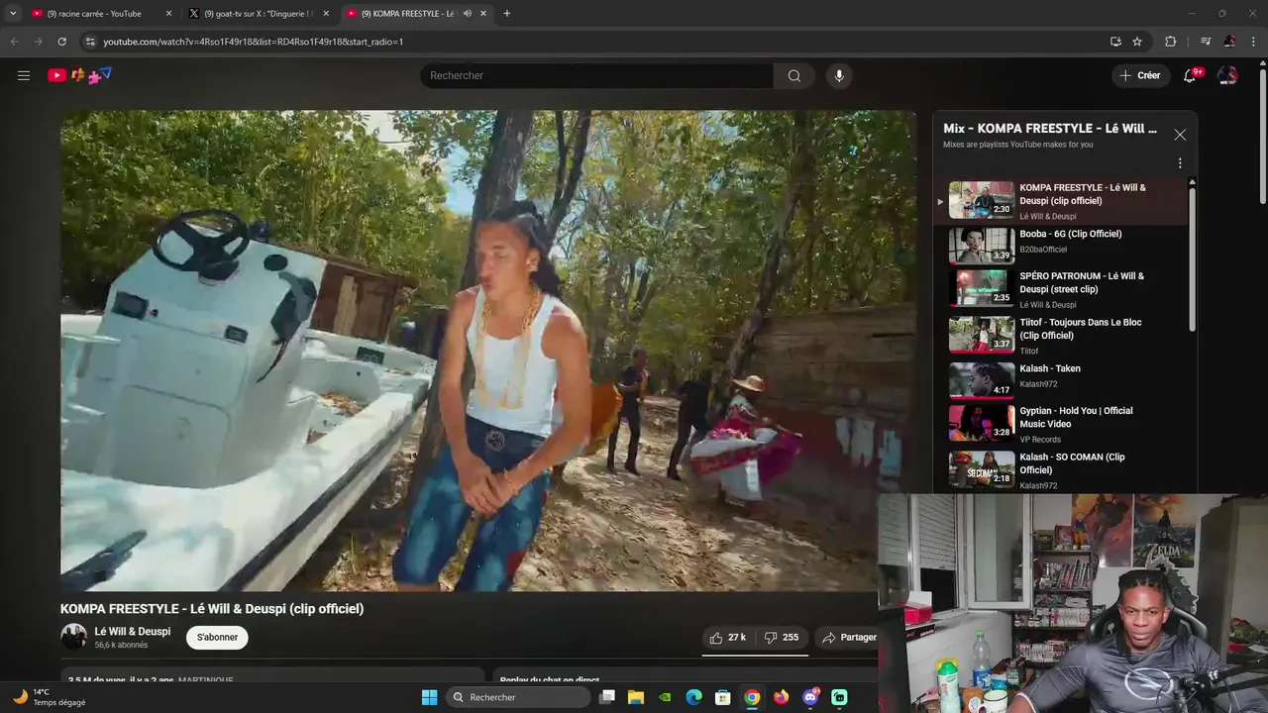
Task: Go back to the previous page
Action: click(14, 42)
